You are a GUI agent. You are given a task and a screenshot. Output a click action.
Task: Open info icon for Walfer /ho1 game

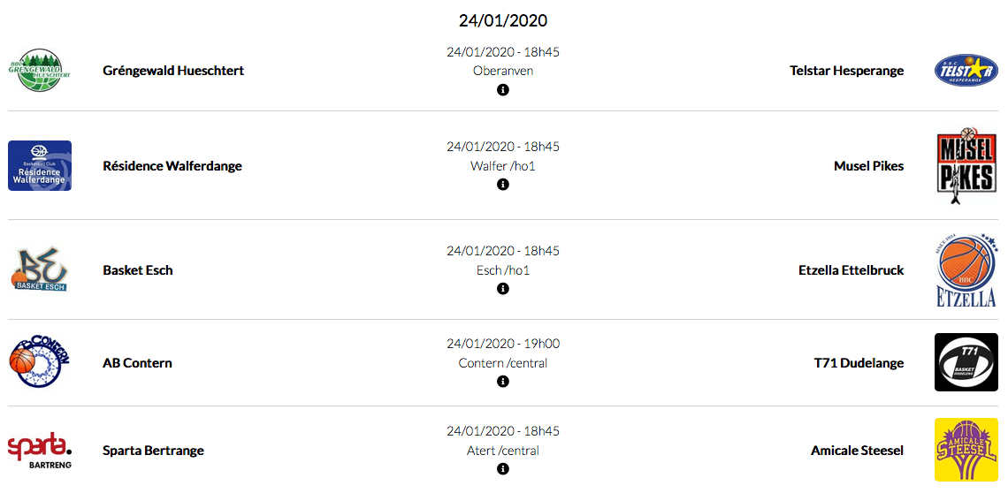click(503, 185)
